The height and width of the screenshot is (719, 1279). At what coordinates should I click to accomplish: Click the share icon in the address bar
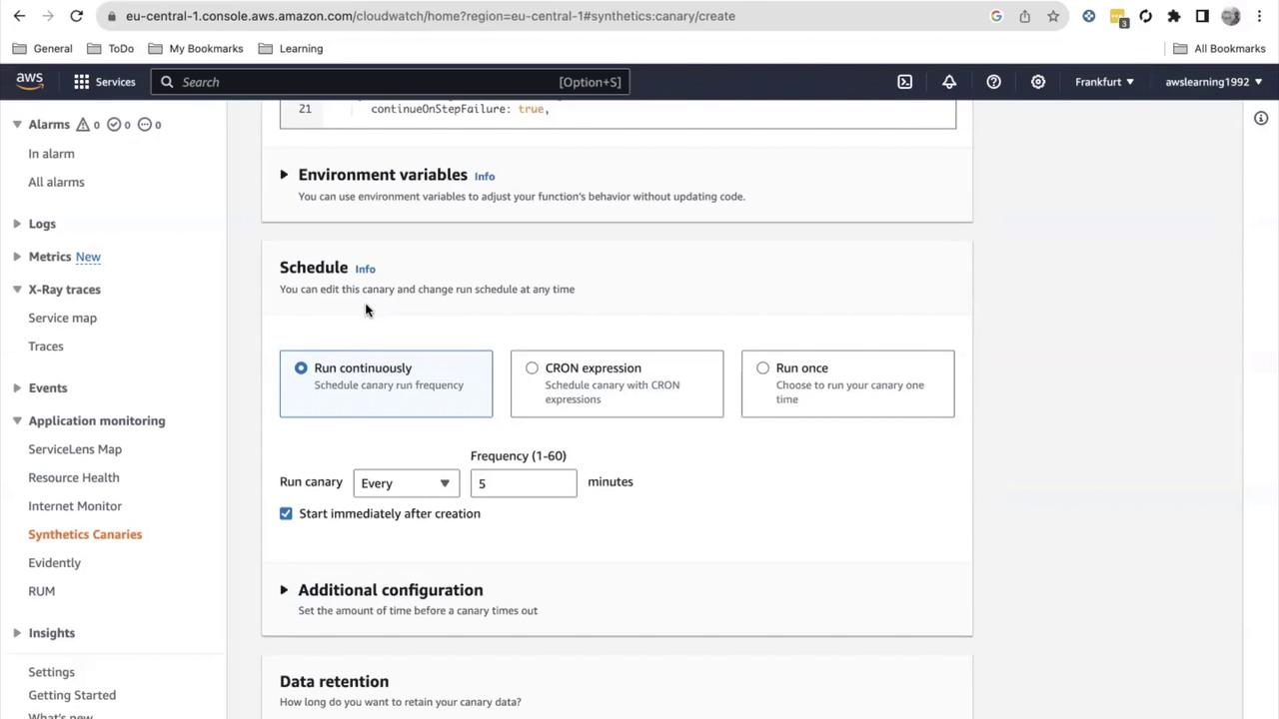pos(1025,16)
